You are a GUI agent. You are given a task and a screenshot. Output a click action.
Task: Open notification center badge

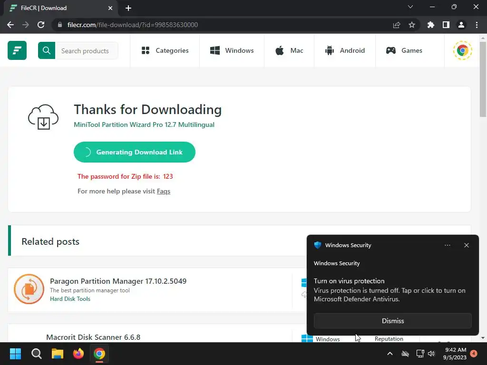[x=474, y=353]
